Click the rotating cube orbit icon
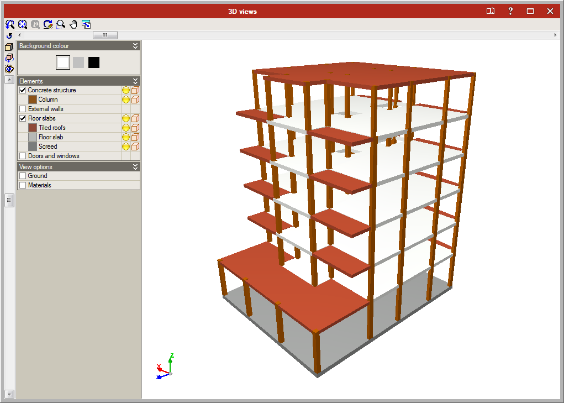The height and width of the screenshot is (403, 564). [9, 58]
